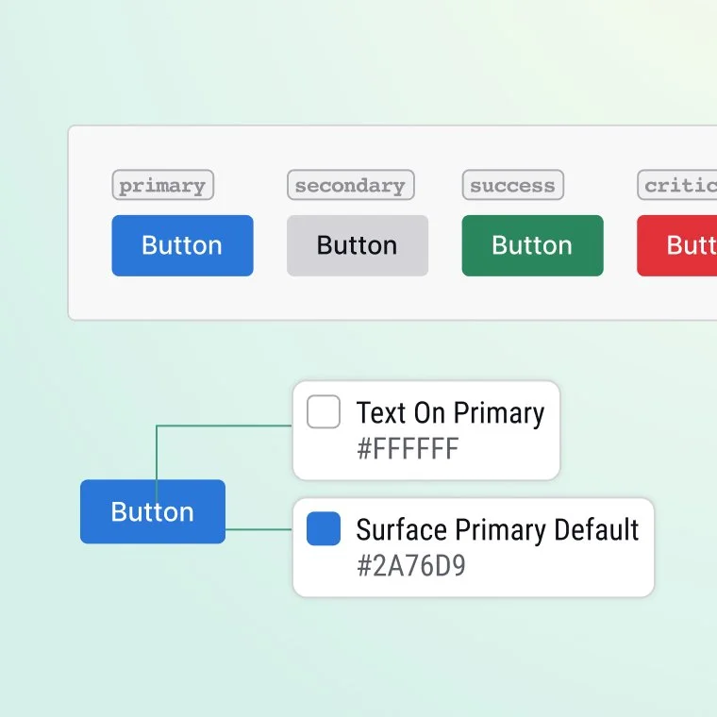Click the blue primary Button
The width and height of the screenshot is (717, 717).
tap(182, 245)
